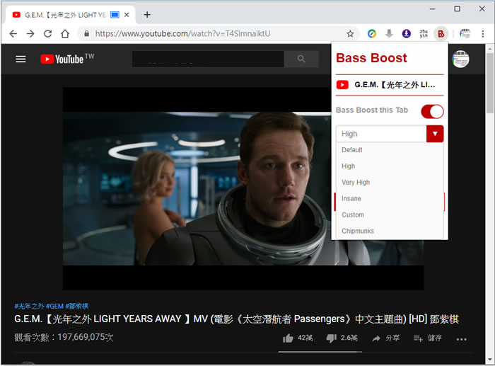The image size is (495, 366).
Task: Open more actions ellipsis under video
Action: (x=461, y=339)
